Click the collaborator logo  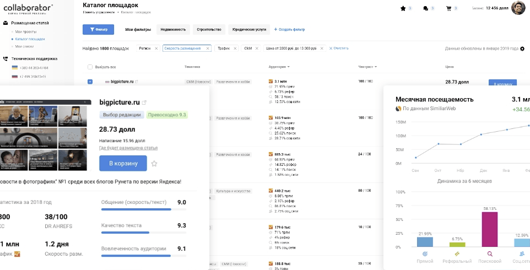[28, 8]
